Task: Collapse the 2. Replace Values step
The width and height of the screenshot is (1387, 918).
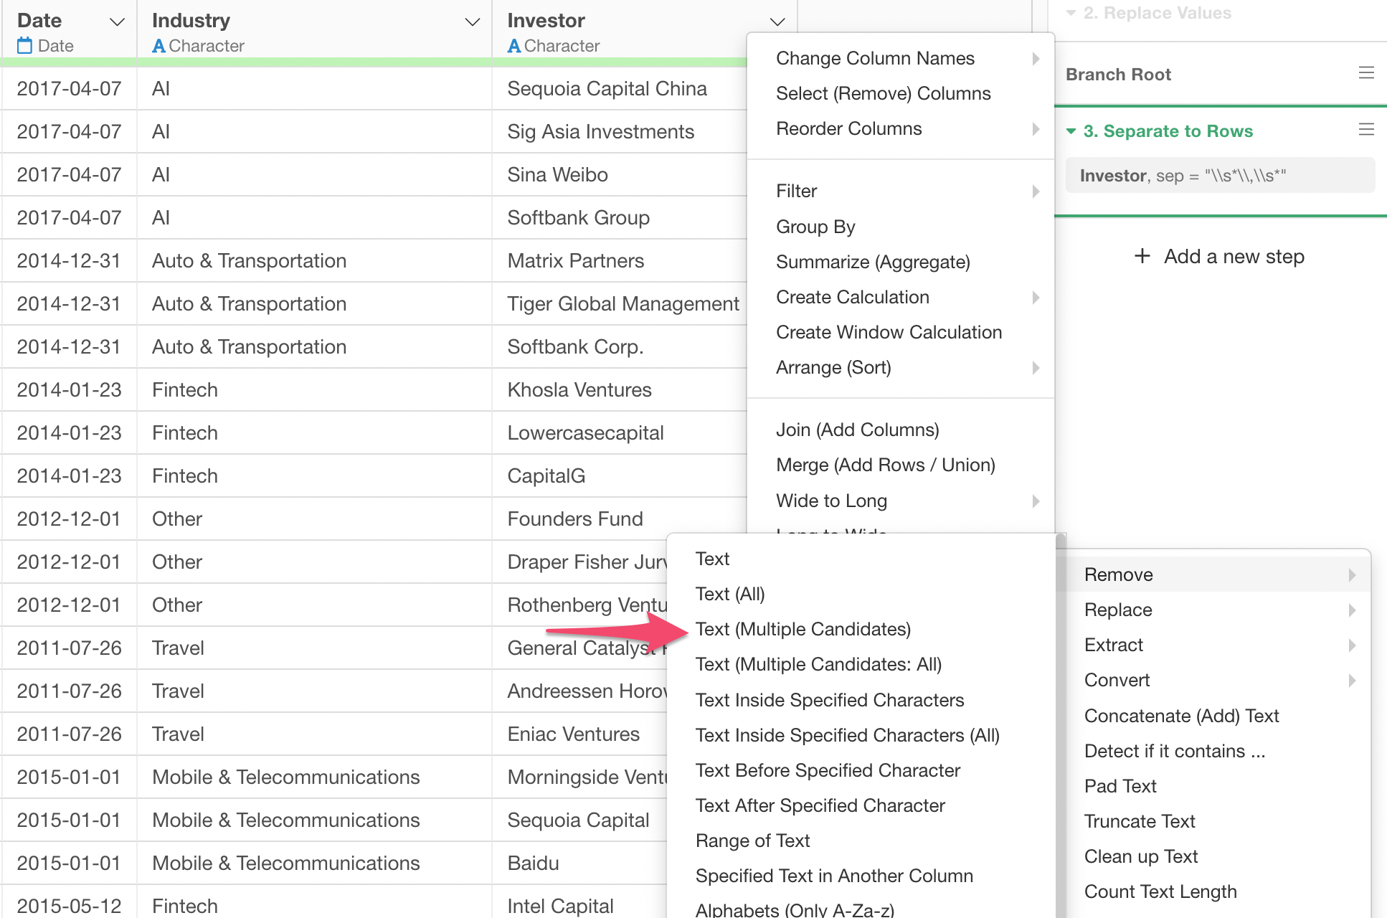Action: tap(1071, 13)
